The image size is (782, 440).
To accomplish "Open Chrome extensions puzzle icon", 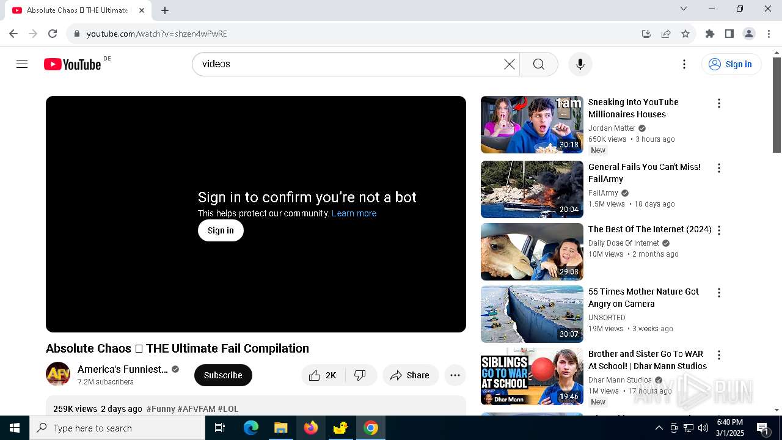I will point(710,34).
